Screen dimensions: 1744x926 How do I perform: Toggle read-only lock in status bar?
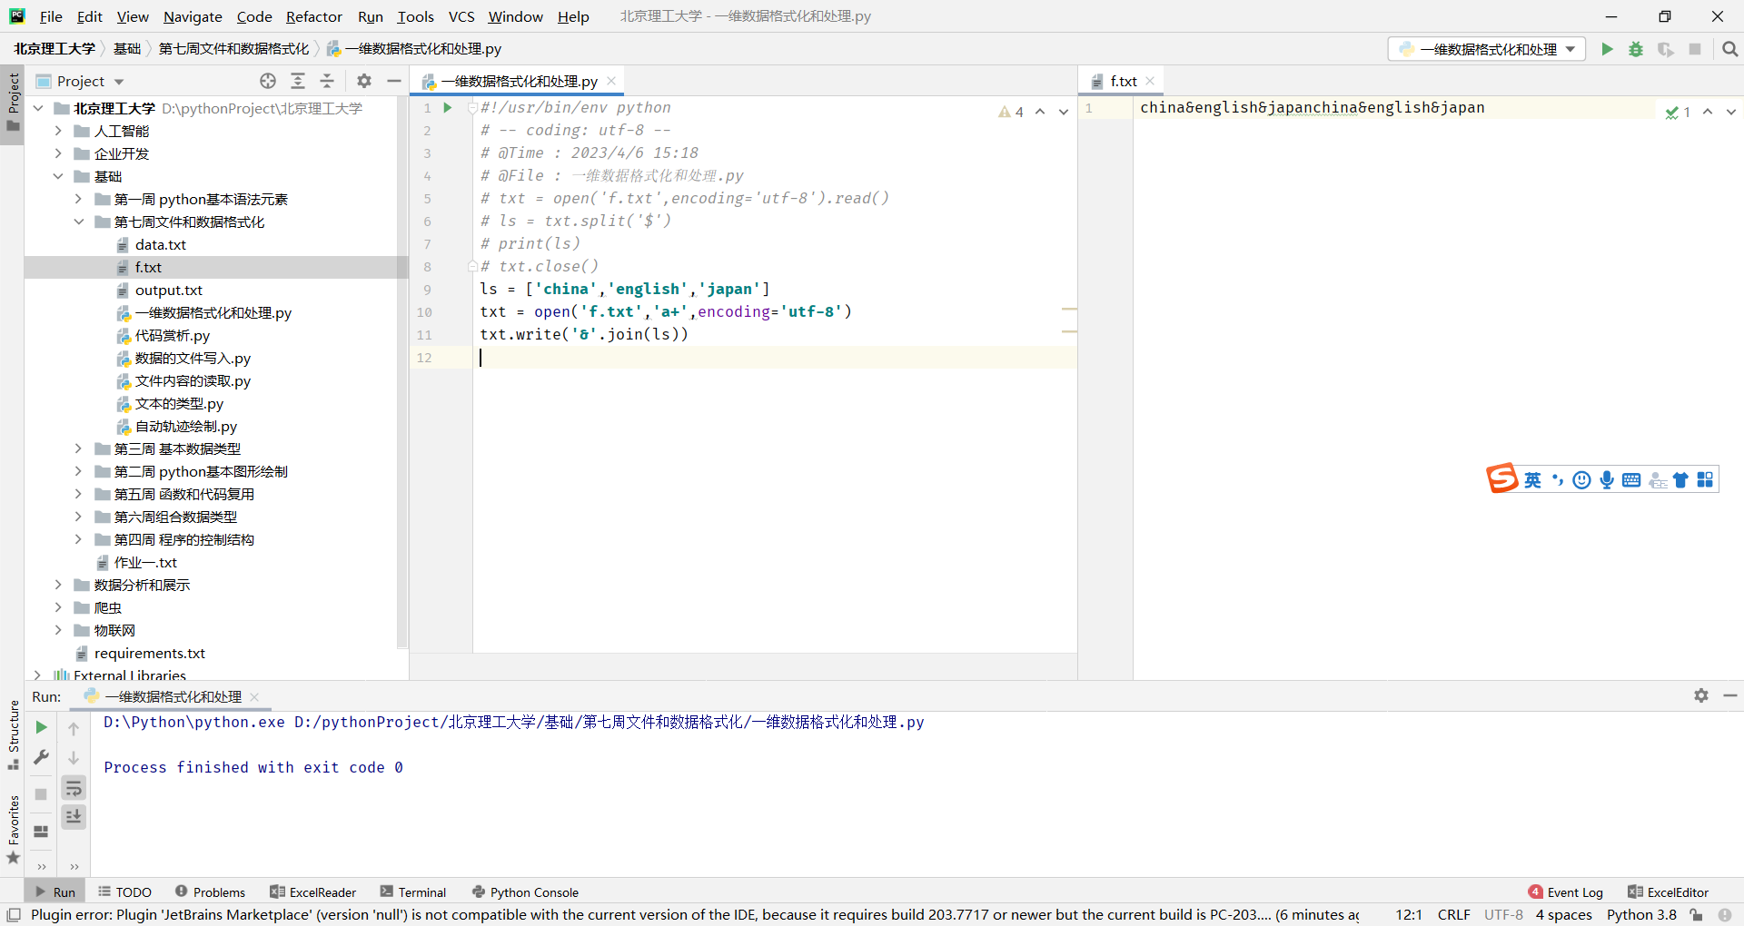[1696, 915]
